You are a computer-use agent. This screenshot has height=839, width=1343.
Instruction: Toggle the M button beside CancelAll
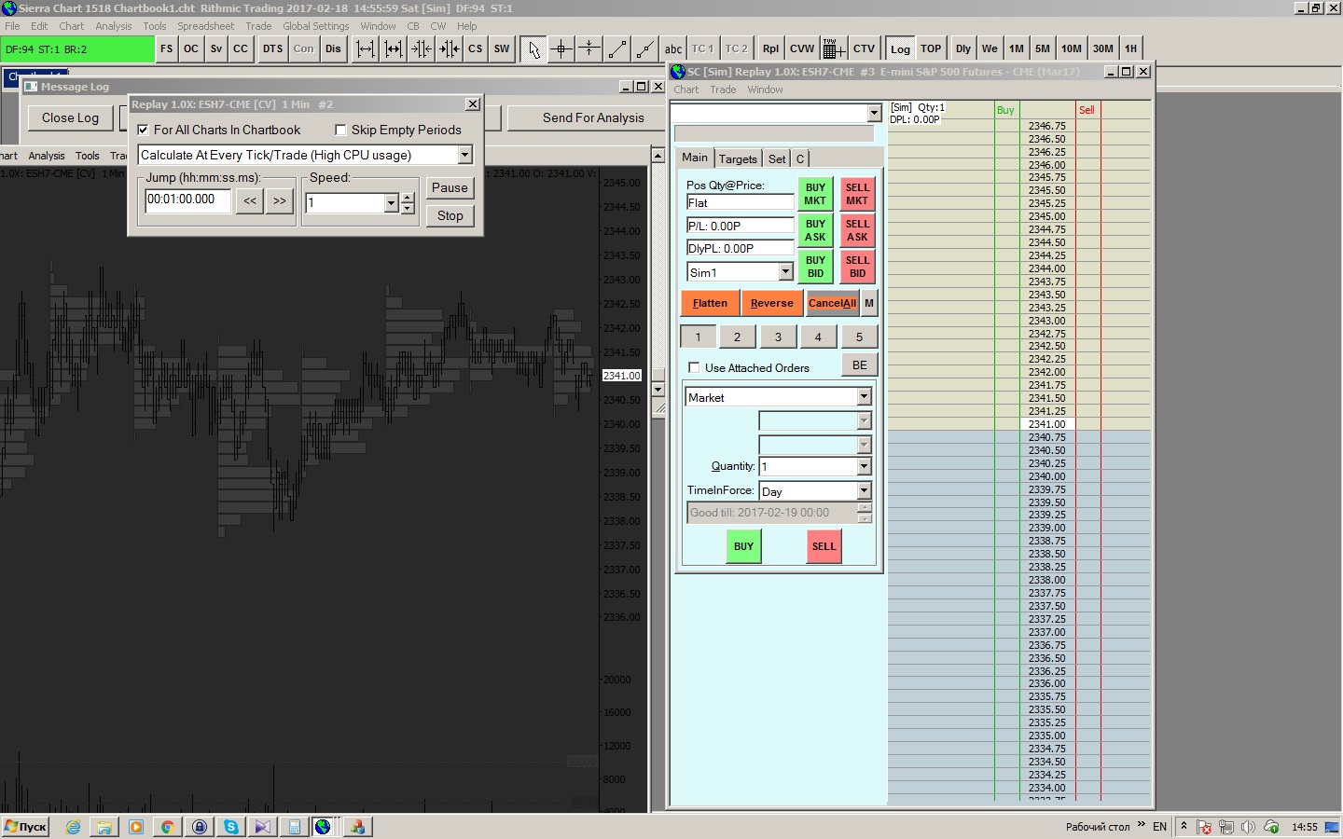tap(869, 303)
